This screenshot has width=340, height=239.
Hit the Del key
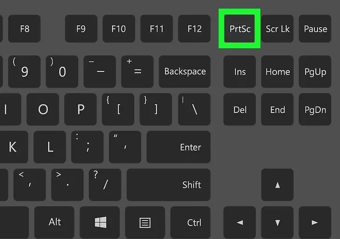pyautogui.click(x=240, y=110)
